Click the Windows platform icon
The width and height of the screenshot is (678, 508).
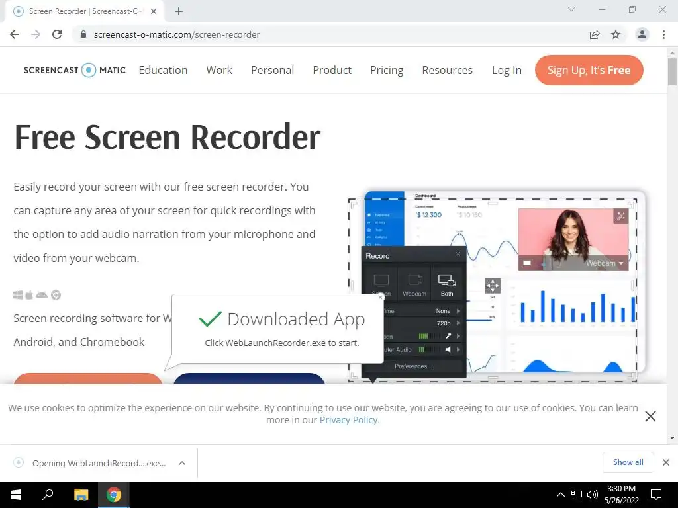(18, 295)
